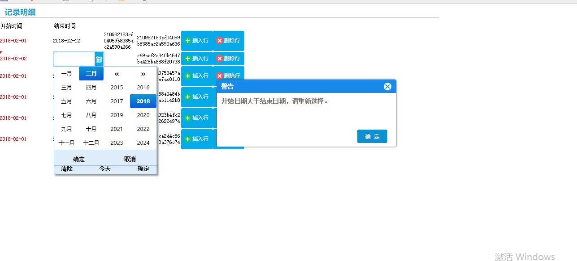This screenshot has height=261, width=577.
Task: Click the start date 2018-02-02 cell
Action: 13,59
